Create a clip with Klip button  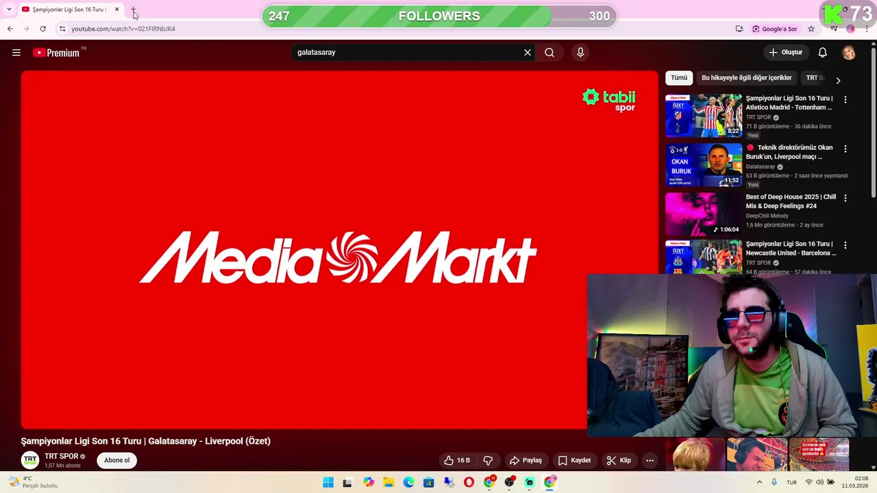tap(619, 461)
